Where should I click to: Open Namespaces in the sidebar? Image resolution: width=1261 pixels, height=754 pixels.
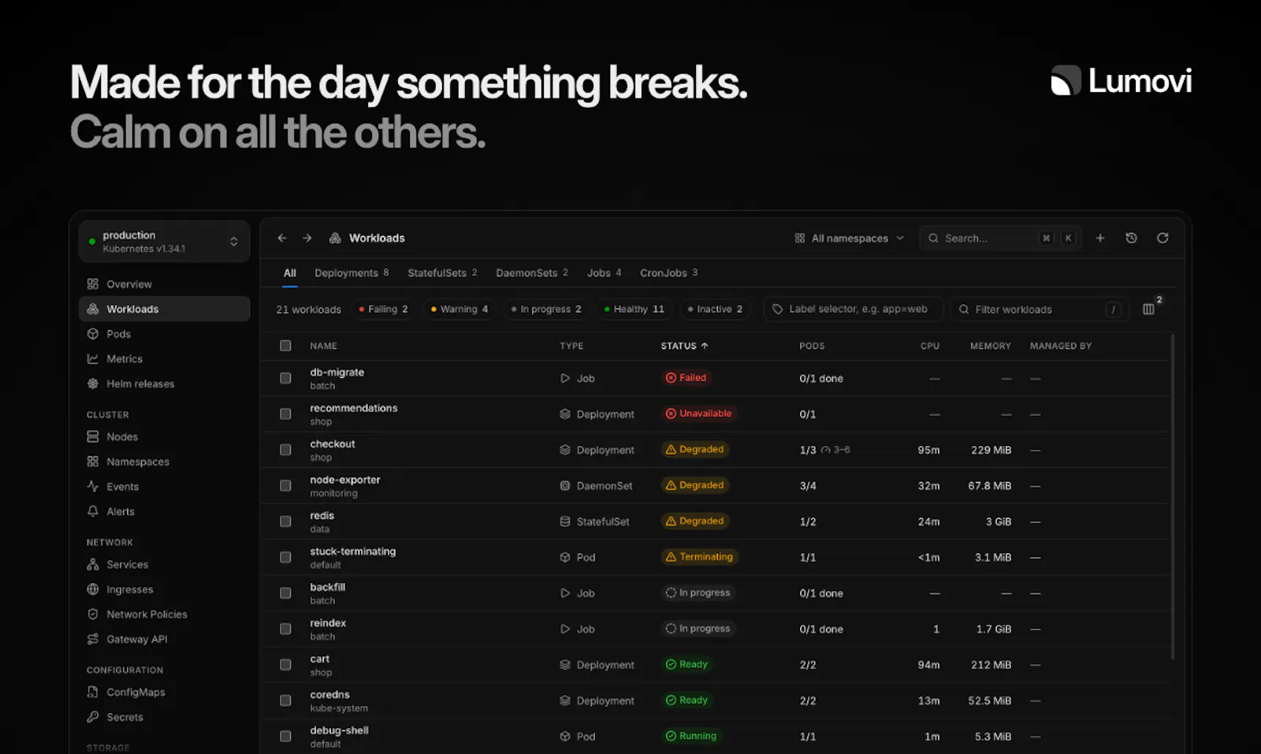tap(164, 462)
